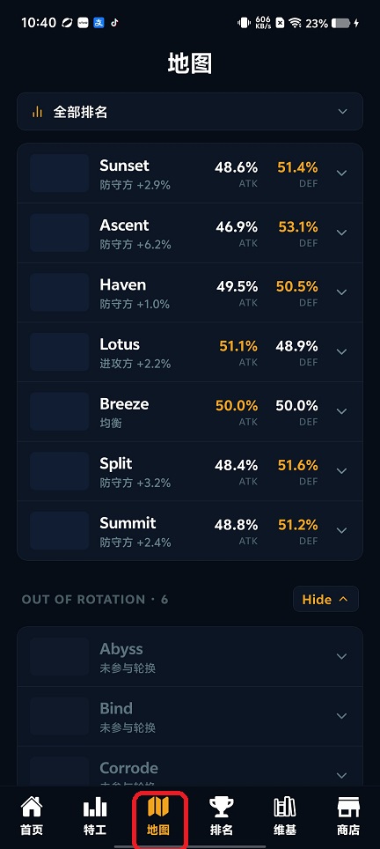Tap the TikTok status bar icon
380x849 pixels.
click(114, 23)
